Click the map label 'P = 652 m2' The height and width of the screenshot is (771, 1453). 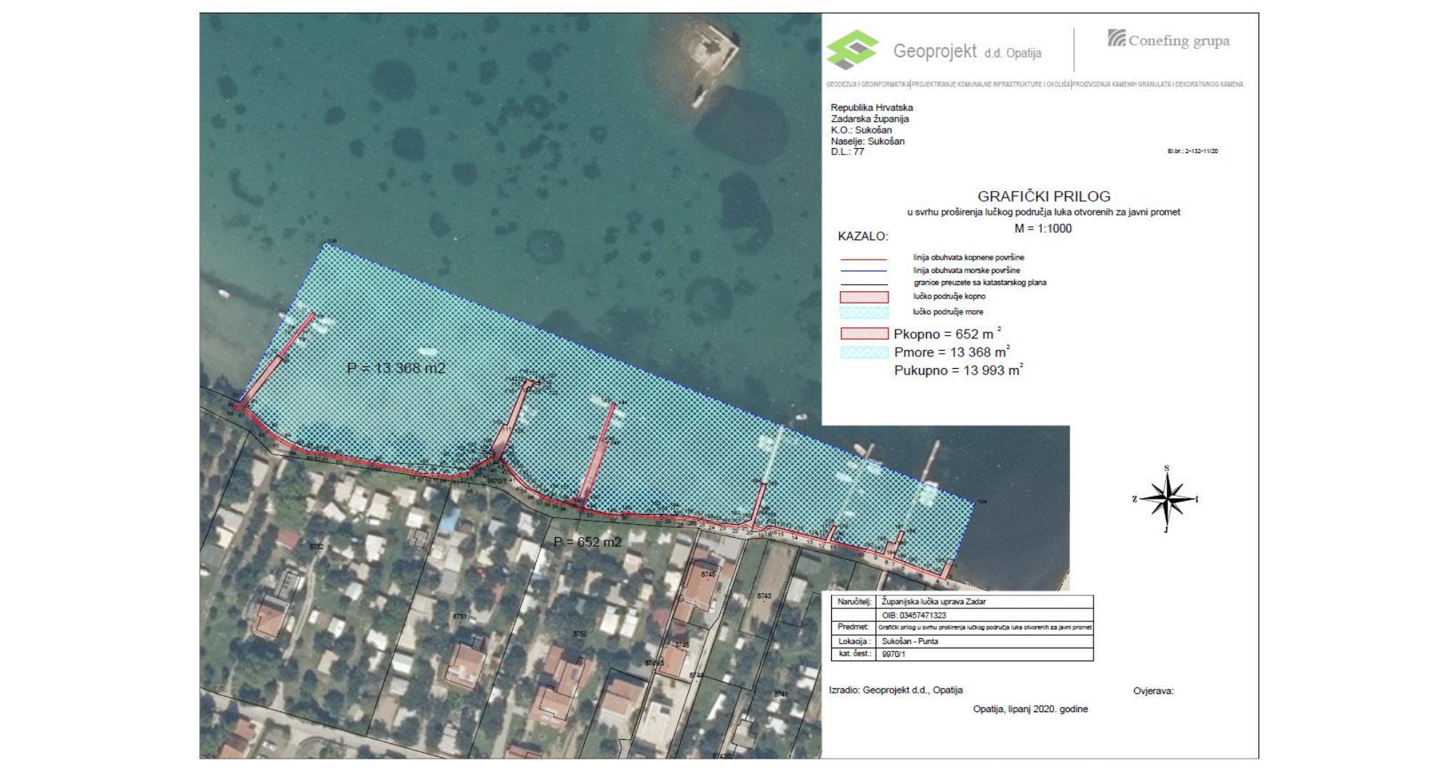(x=588, y=542)
